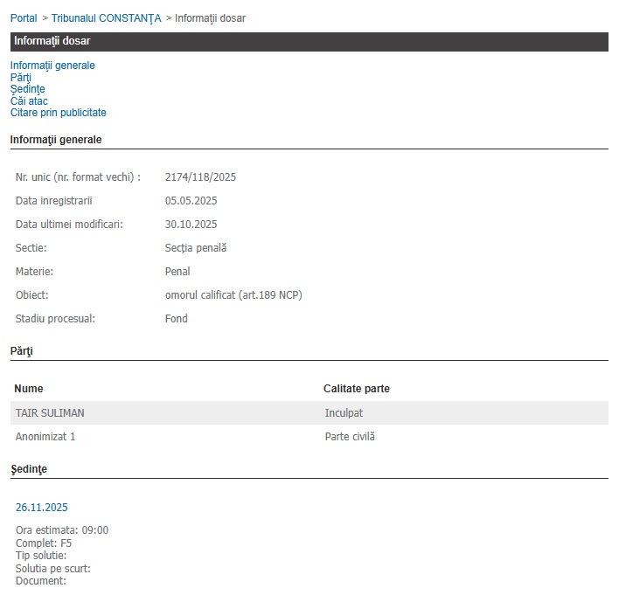
Task: Jump to Informații generale via top navigation link
Action: [x=52, y=66]
